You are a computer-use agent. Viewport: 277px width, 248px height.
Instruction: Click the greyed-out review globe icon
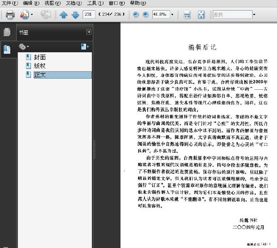(x=46, y=14)
